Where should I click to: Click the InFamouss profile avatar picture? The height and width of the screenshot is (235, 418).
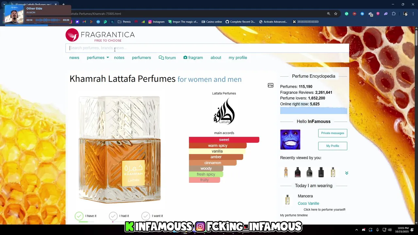[290, 140]
